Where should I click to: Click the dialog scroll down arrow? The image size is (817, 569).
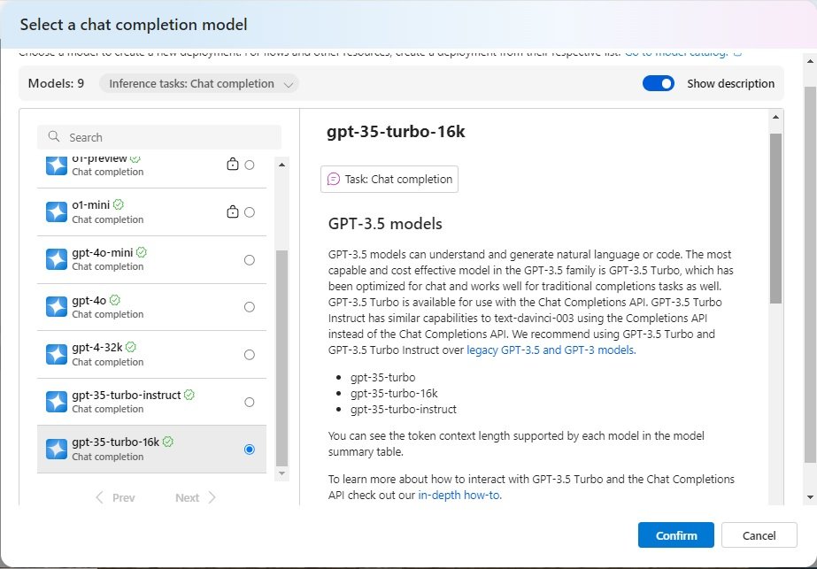810,497
